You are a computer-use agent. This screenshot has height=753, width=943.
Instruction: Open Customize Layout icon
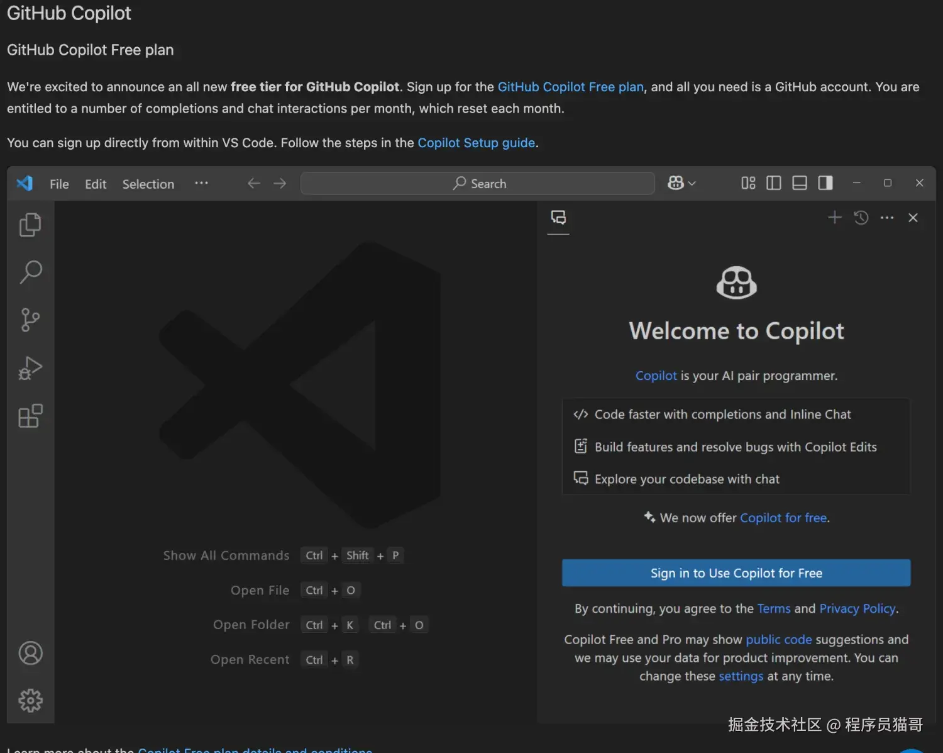tap(748, 183)
